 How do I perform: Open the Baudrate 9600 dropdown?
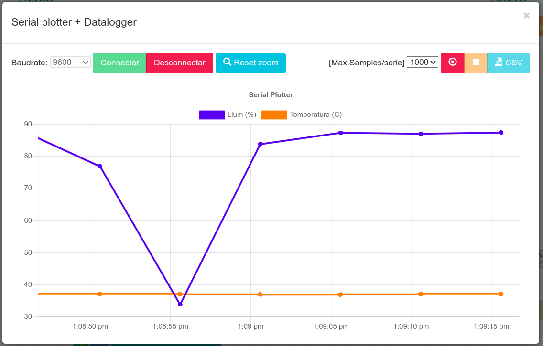(70, 62)
